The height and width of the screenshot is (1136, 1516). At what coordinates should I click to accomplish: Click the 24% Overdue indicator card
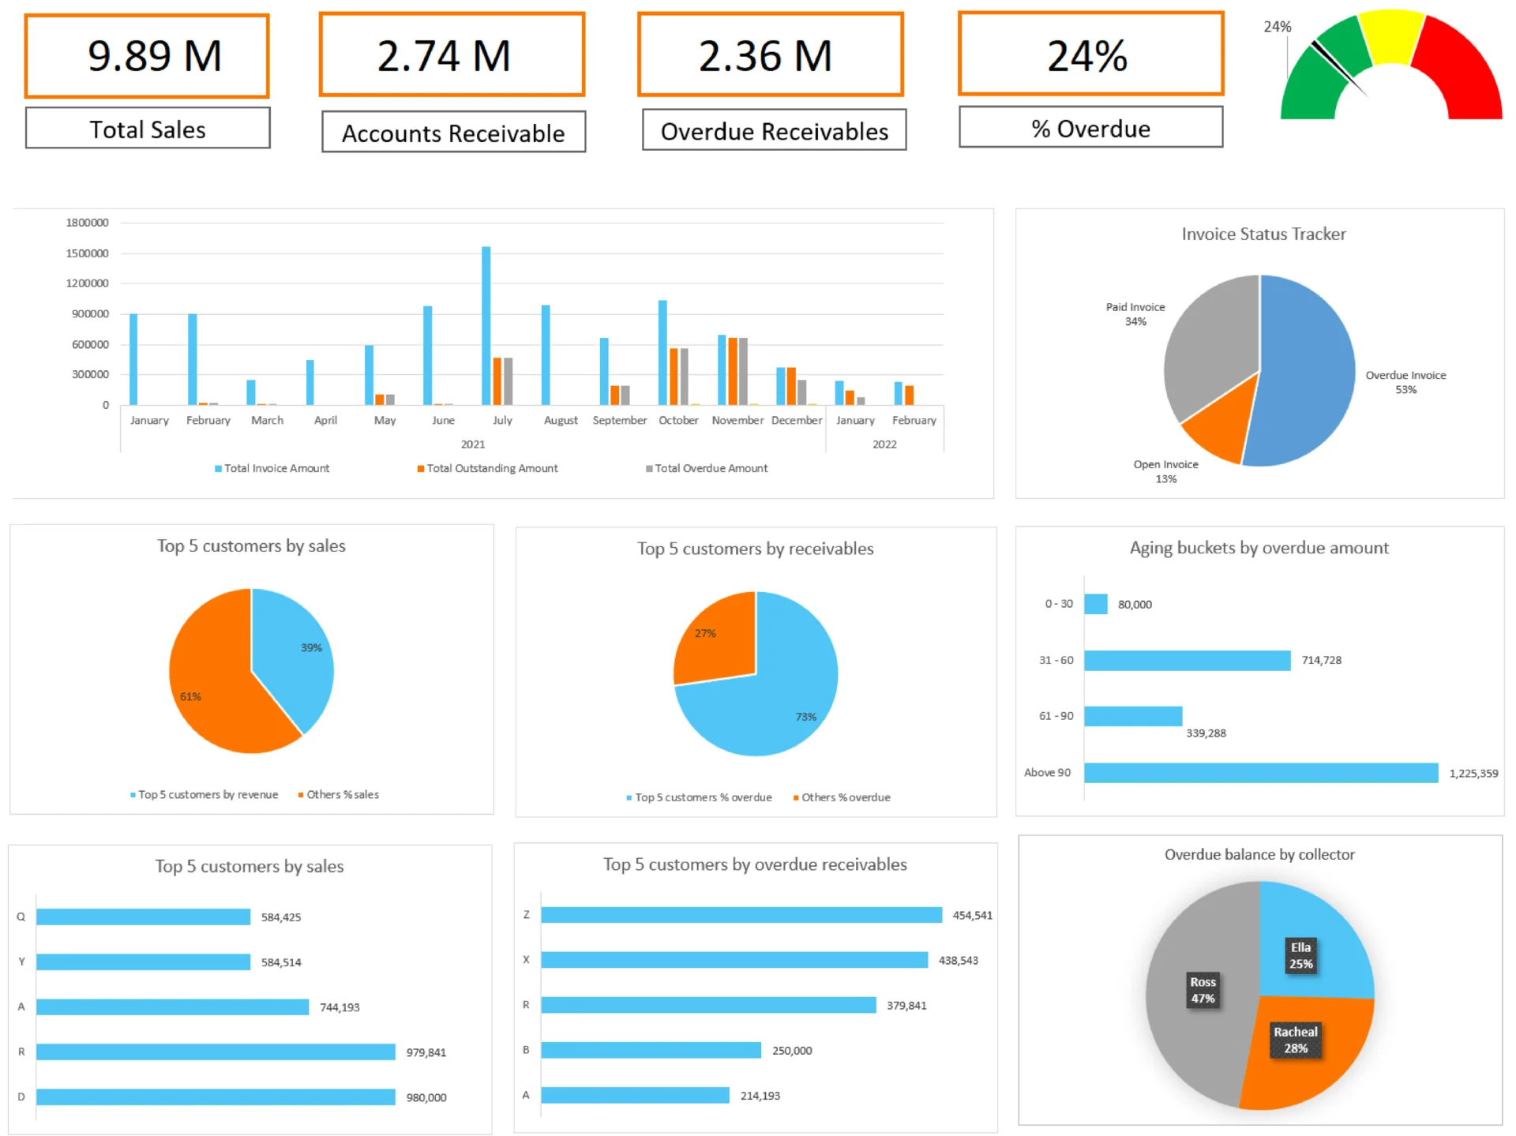(x=1090, y=55)
